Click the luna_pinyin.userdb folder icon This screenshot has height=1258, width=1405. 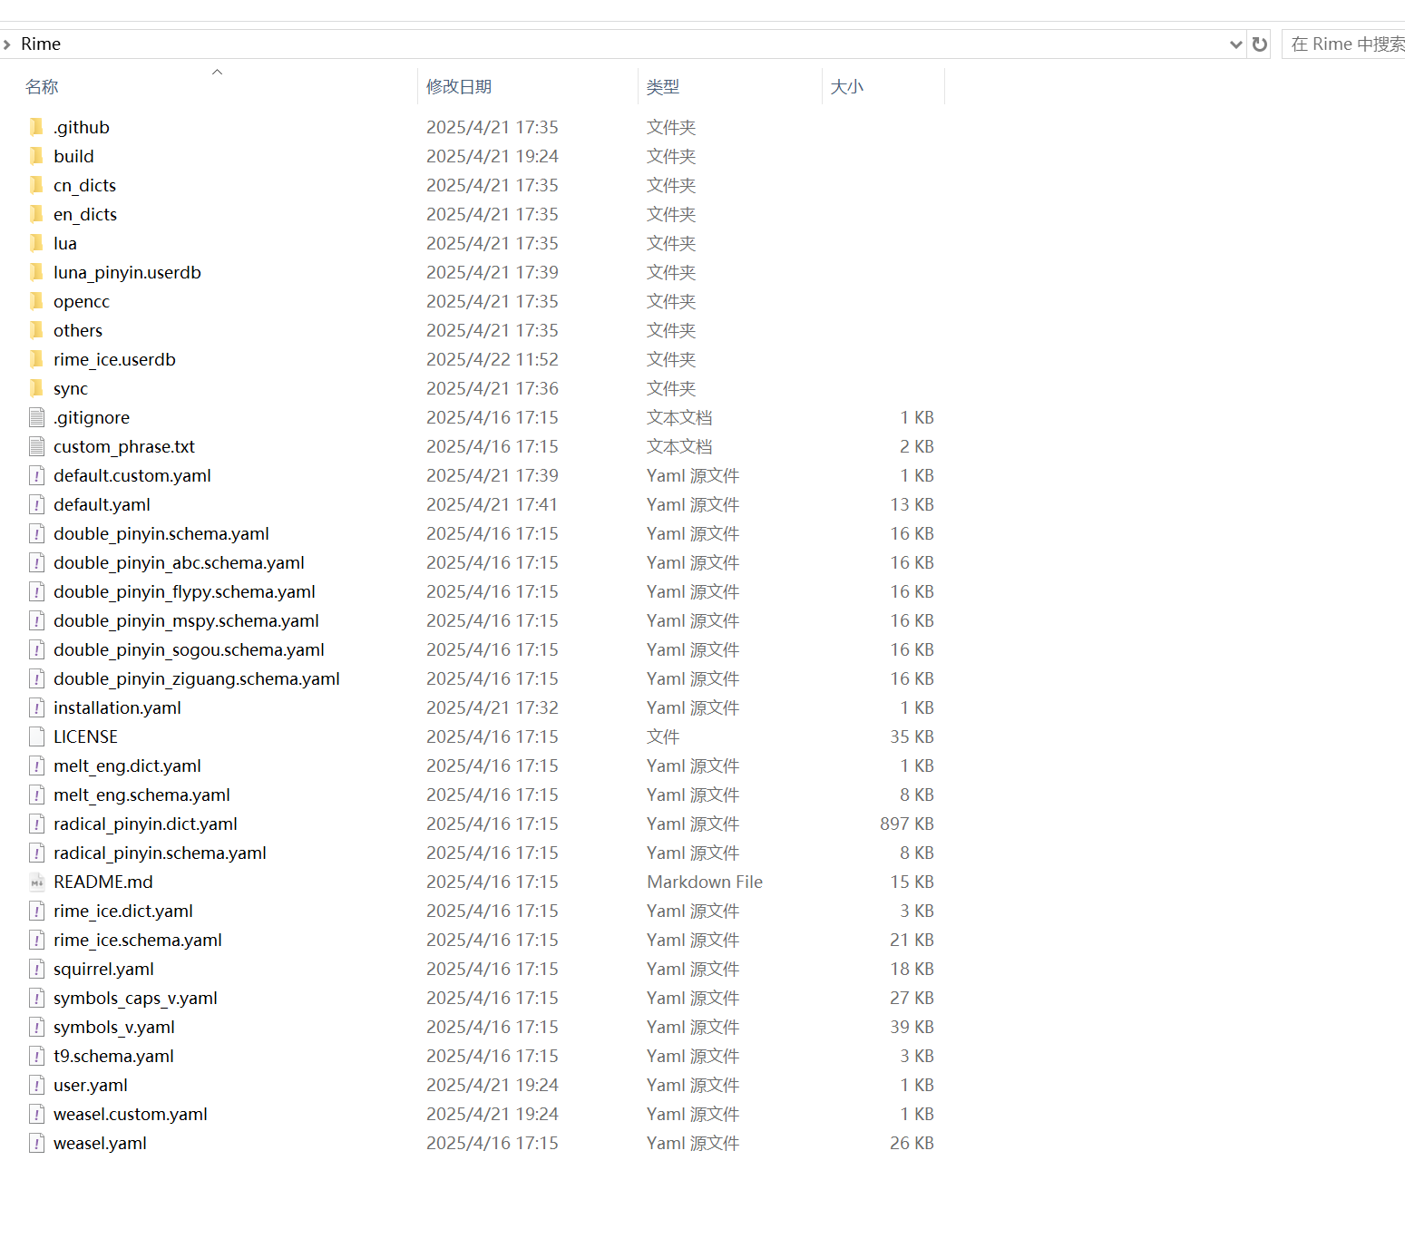tap(36, 272)
